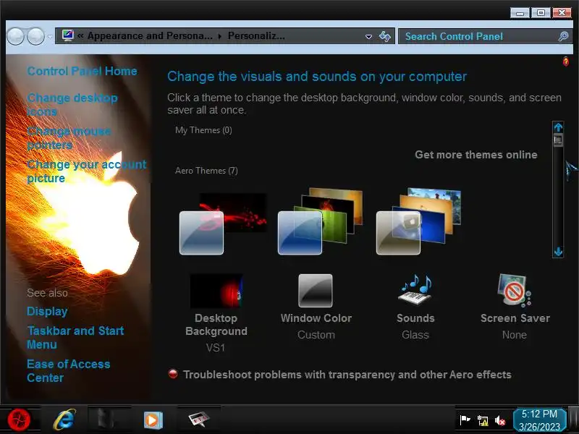Open Ease of Access Center link
579x434 pixels.
coord(69,371)
